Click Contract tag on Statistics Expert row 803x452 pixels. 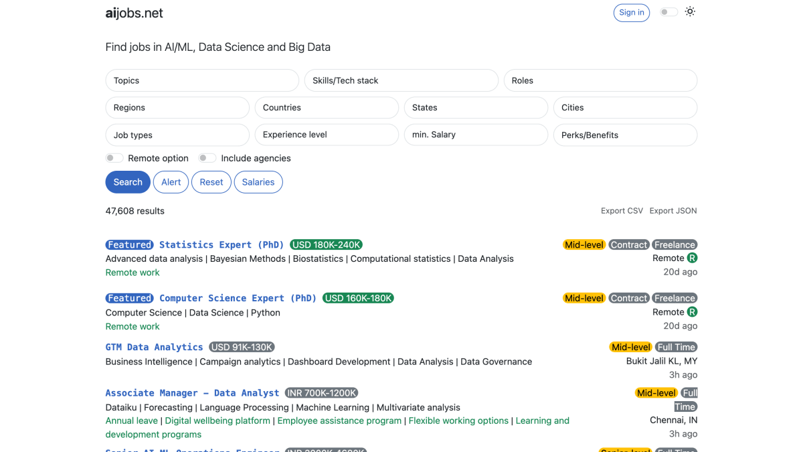pos(629,244)
